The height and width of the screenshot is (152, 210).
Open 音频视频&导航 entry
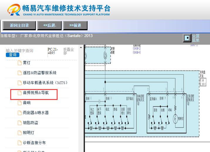tap(36, 93)
